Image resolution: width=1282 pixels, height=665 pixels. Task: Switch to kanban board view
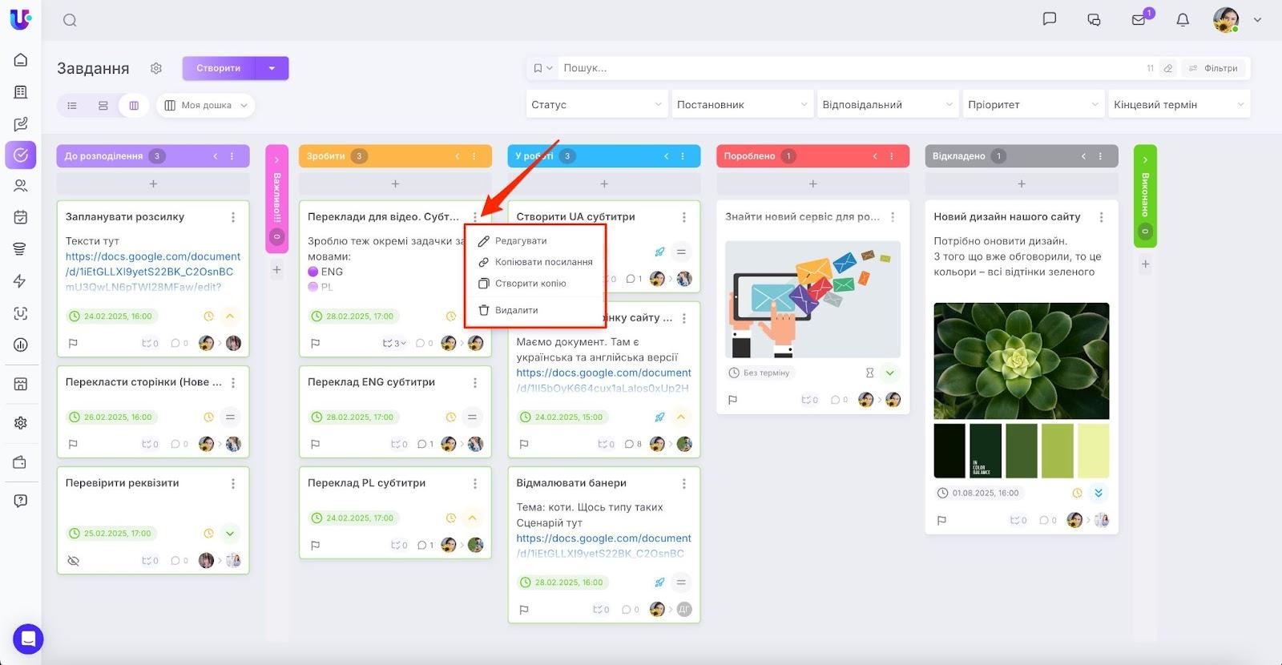(x=134, y=105)
